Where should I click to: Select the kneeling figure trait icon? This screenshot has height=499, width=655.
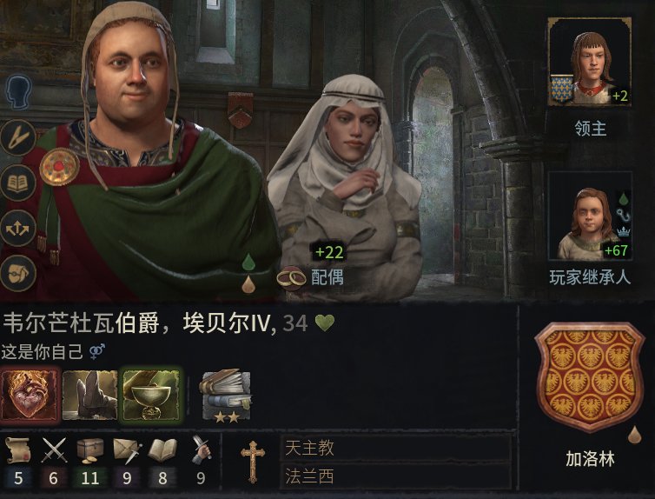[89, 395]
